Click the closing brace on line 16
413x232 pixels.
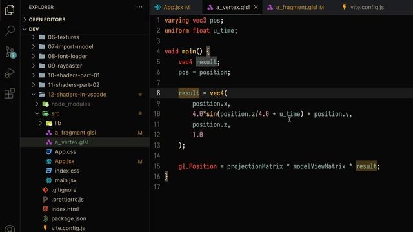pyautogui.click(x=166, y=176)
